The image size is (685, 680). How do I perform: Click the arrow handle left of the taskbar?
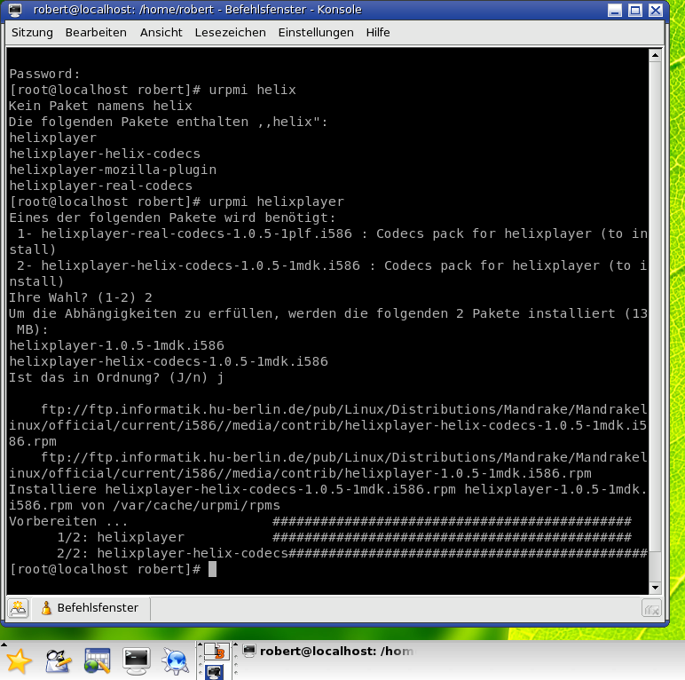pos(235,644)
